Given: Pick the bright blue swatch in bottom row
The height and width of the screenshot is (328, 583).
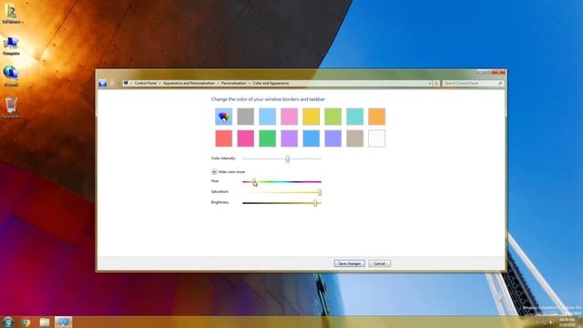Looking at the screenshot, I should coord(312,138).
